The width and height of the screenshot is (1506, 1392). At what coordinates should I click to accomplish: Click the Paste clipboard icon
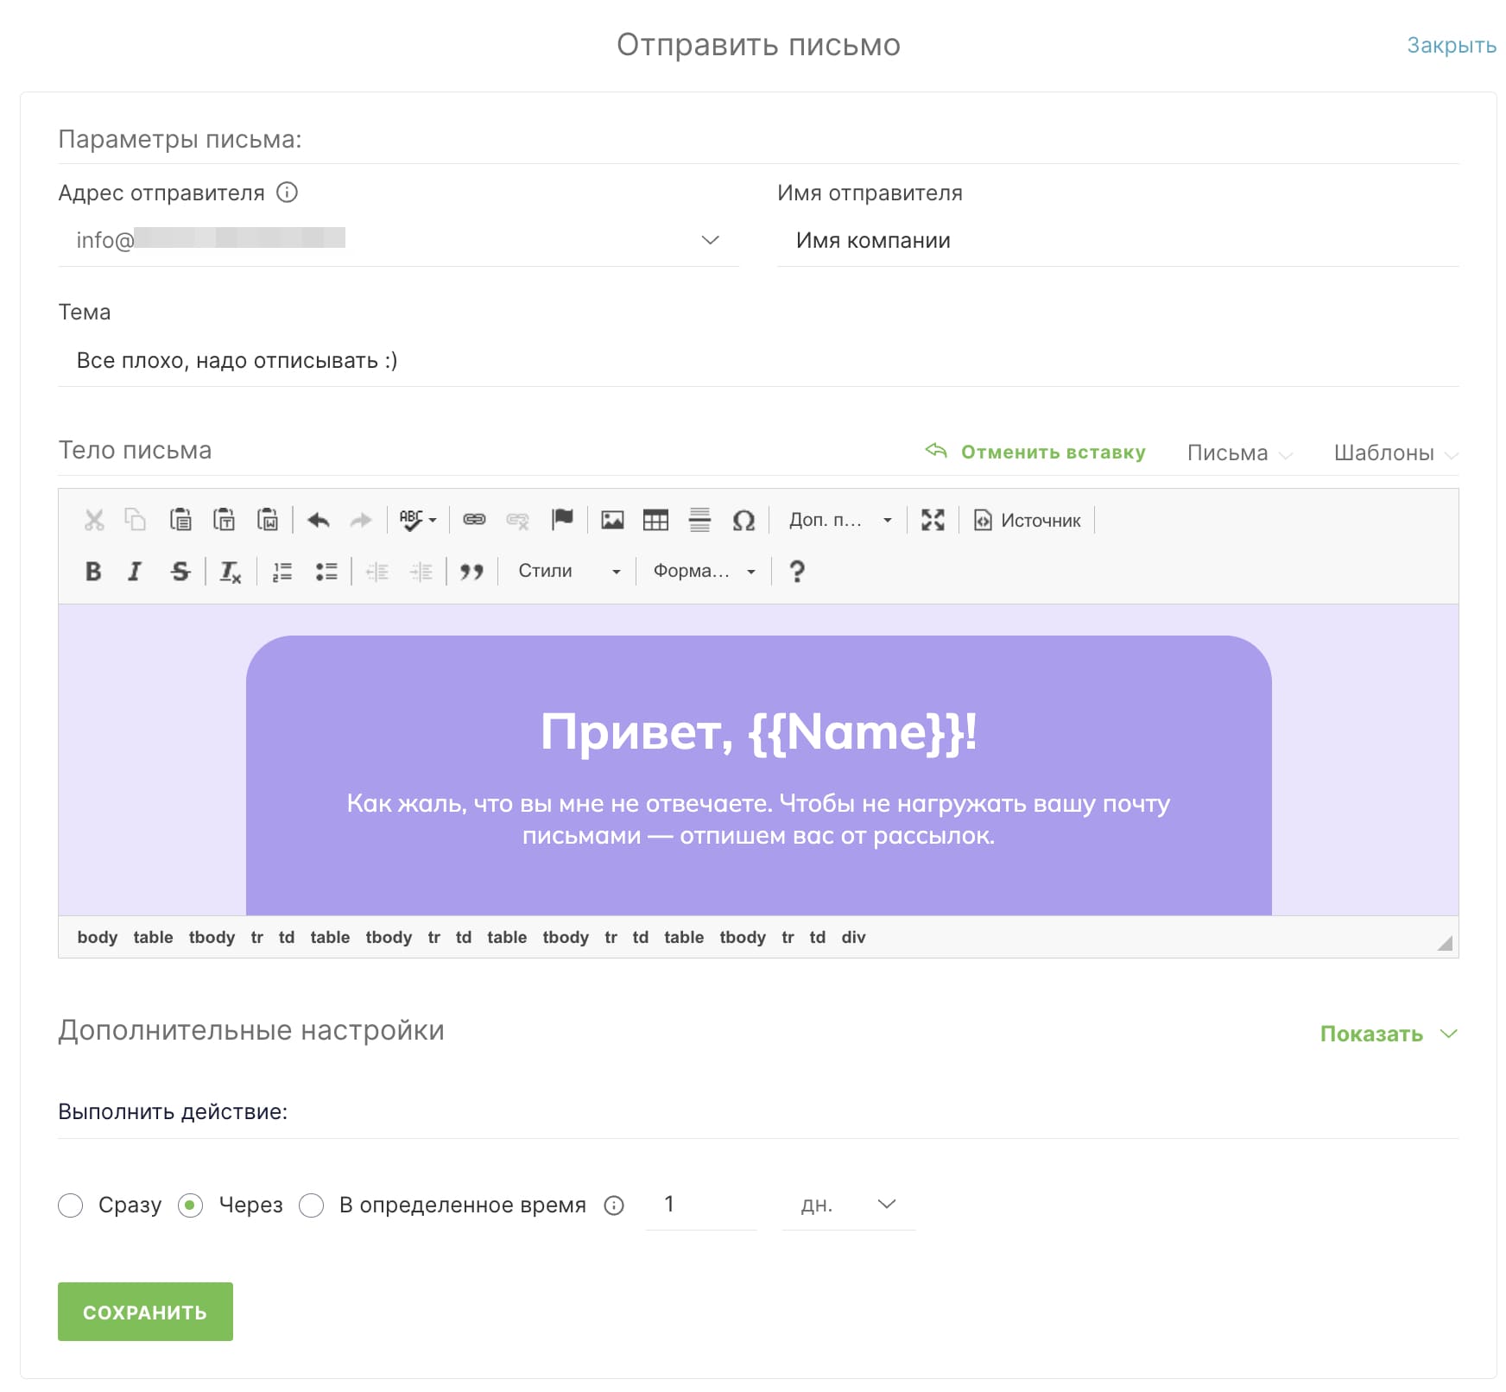[180, 520]
